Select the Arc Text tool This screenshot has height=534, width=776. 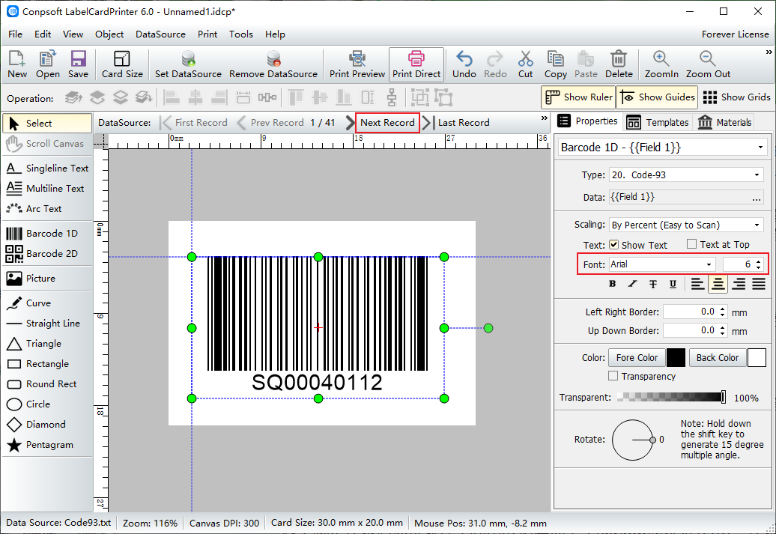tap(47, 209)
